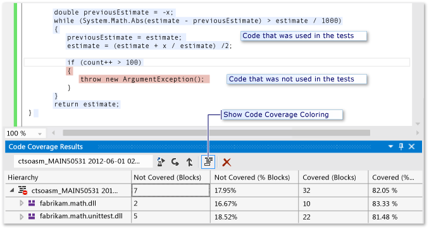The height and width of the screenshot is (229, 429).
Task: Expand the fabrikam.math.unittest.dll node
Action: tap(22, 217)
